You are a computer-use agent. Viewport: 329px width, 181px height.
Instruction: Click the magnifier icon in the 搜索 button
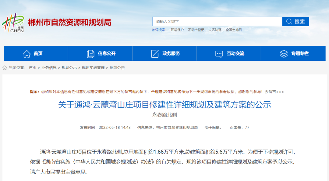pos(289,21)
